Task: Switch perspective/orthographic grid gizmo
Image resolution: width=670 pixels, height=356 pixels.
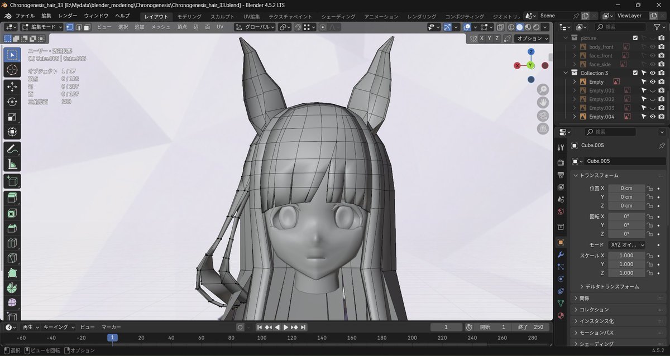Action: click(x=543, y=128)
